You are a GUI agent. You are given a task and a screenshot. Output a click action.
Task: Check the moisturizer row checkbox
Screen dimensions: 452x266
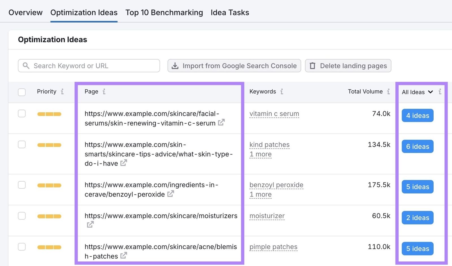[22, 216]
